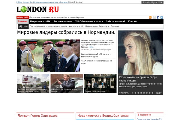Click the Thursday 12 June, 2014 date
The height and width of the screenshot is (120, 180).
coord(152,2)
